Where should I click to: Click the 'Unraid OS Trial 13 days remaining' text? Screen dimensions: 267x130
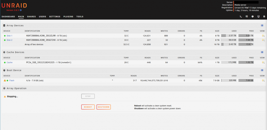[x=250, y=8]
